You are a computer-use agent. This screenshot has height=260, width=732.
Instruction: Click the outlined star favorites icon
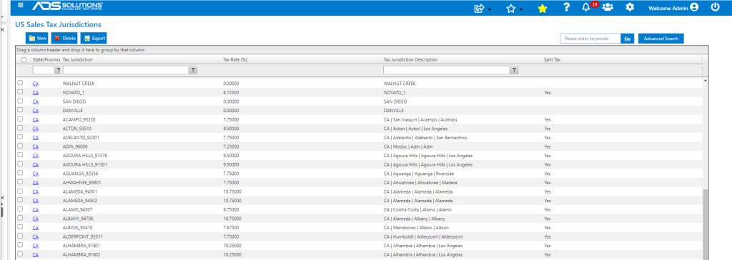click(x=510, y=8)
